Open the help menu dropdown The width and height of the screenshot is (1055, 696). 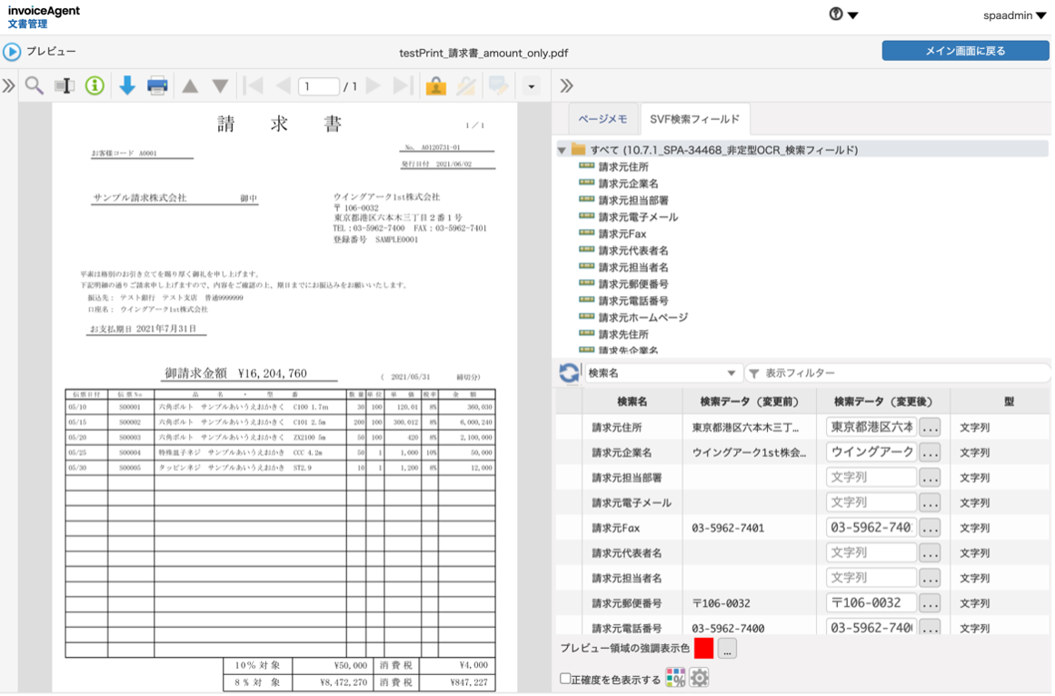click(844, 15)
